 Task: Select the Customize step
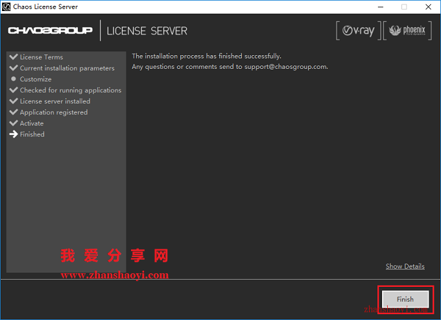pyautogui.click(x=36, y=79)
